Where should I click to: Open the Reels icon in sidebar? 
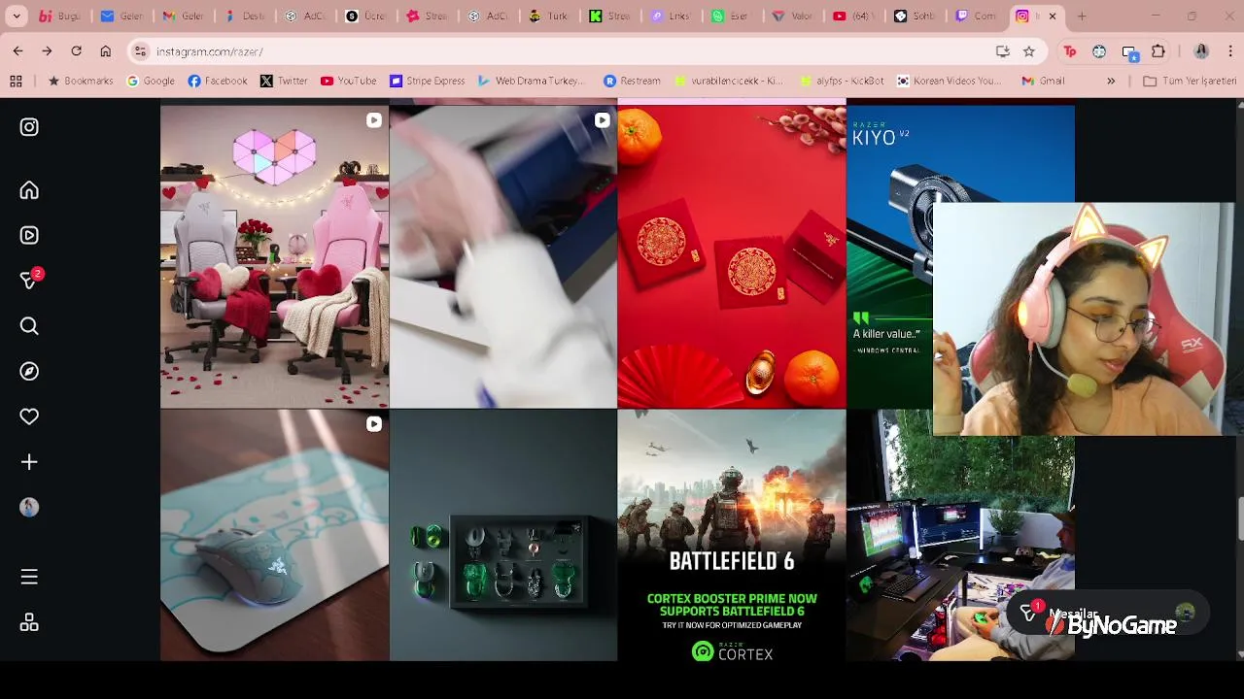pos(29,235)
